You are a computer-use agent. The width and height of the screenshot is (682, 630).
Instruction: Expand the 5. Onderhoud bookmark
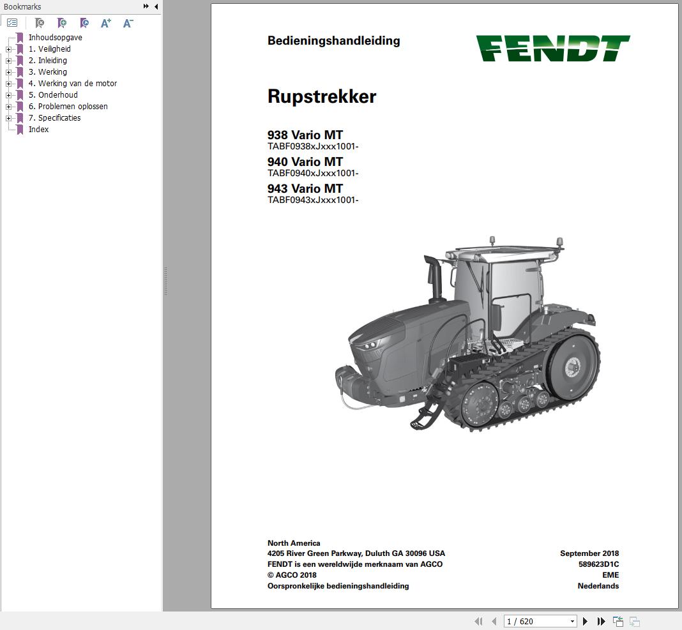coord(9,95)
